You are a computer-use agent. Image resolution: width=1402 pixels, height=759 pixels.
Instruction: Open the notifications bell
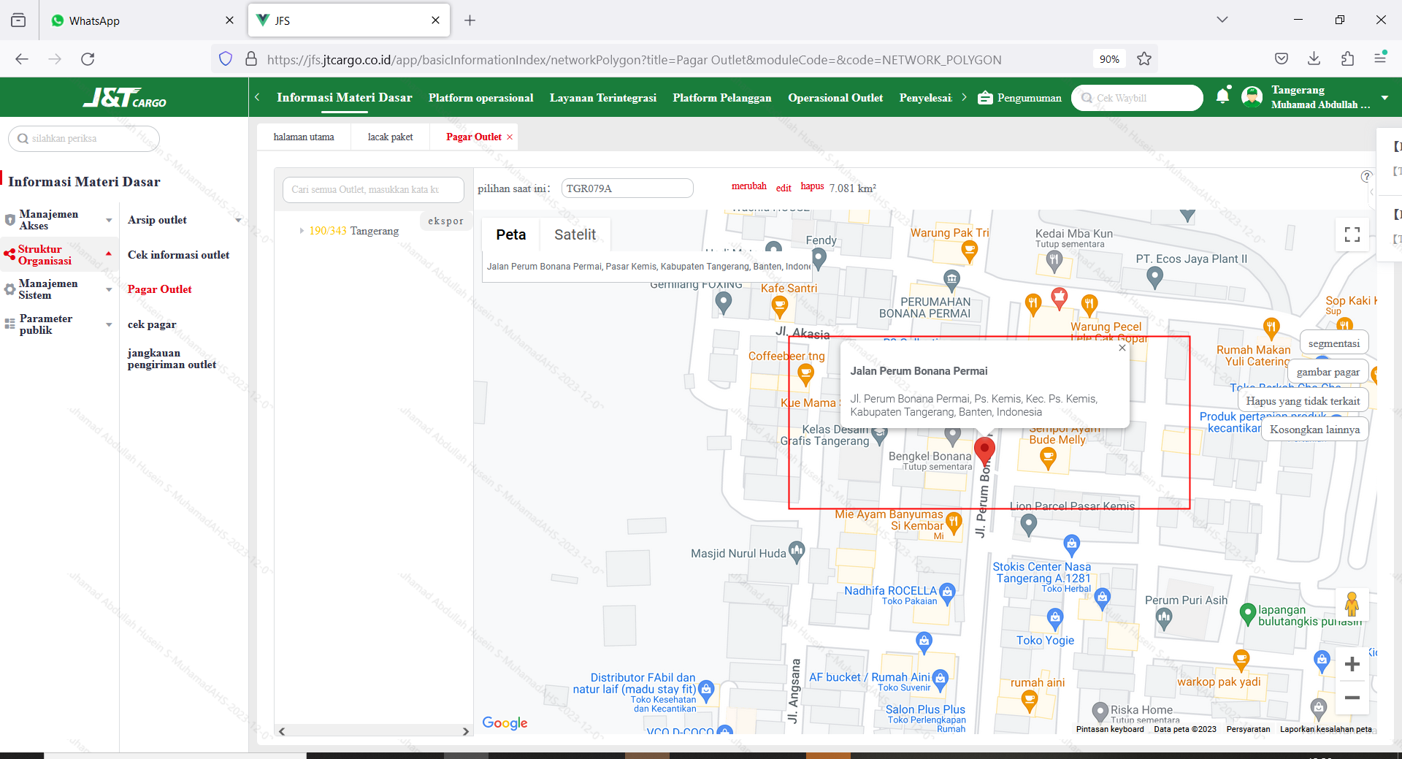click(1222, 96)
